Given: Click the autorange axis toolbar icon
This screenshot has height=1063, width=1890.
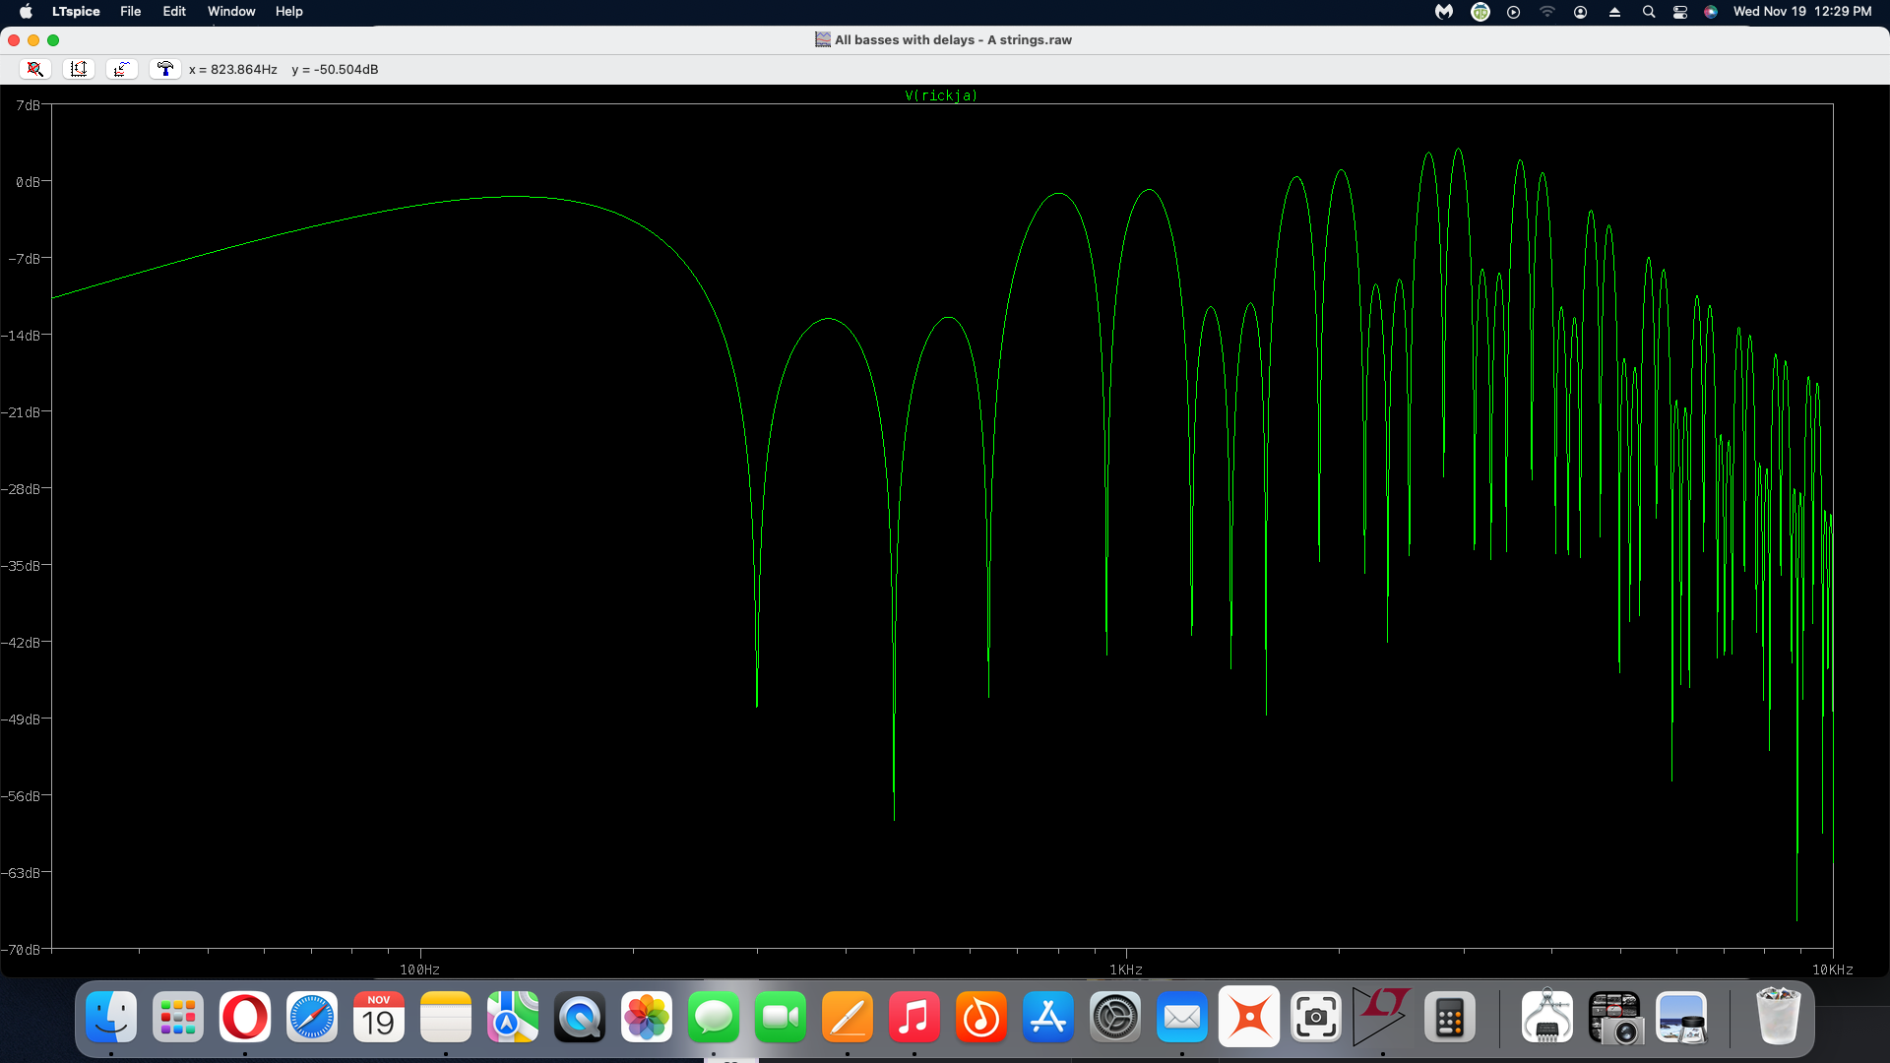Looking at the screenshot, I should click(x=79, y=69).
